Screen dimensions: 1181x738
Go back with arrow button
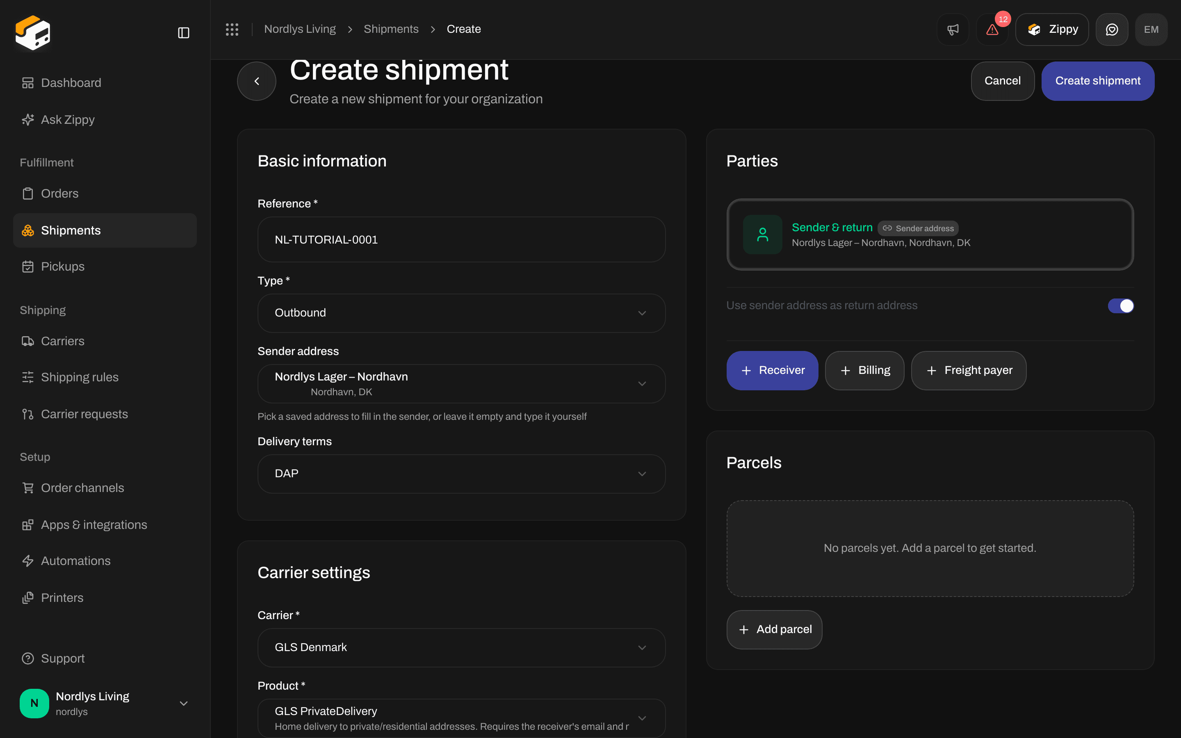point(257,81)
